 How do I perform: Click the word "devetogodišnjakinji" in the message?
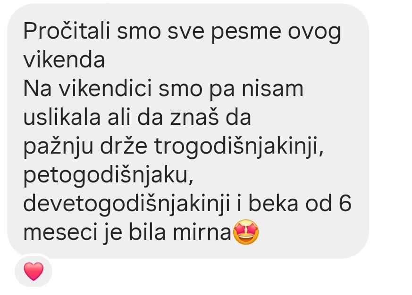126,205
